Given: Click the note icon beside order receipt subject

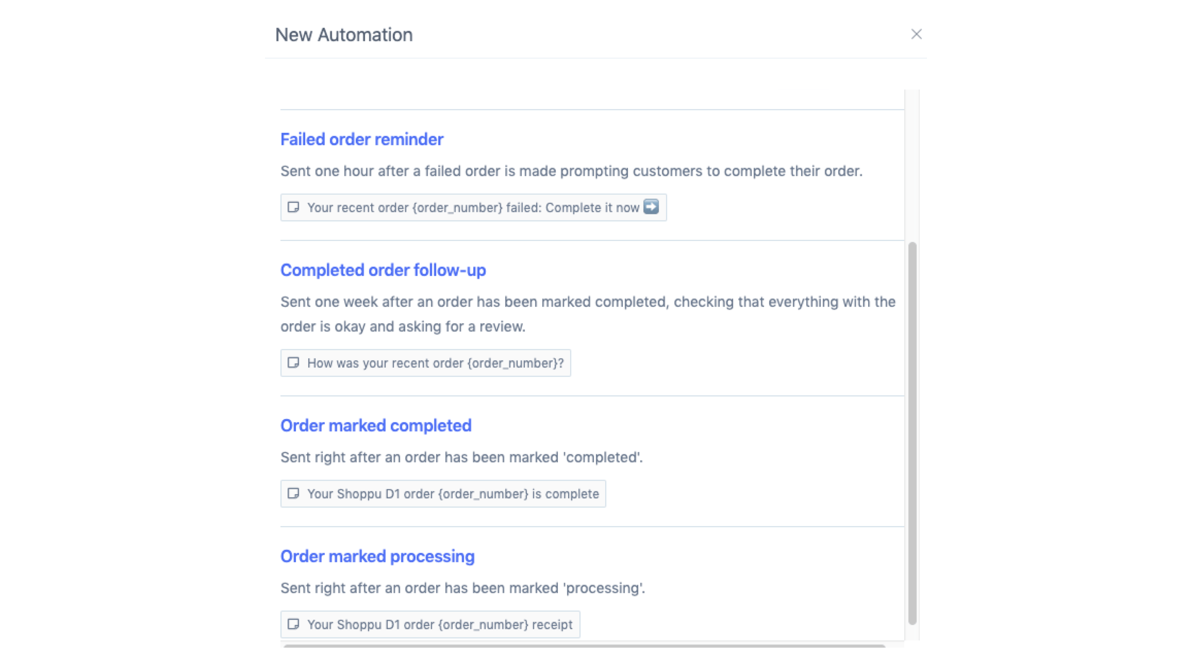Looking at the screenshot, I should [293, 624].
